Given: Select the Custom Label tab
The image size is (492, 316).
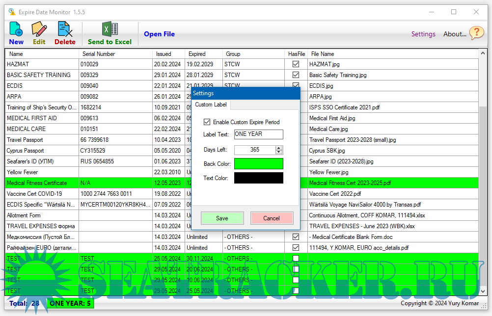Looking at the screenshot, I should click(x=211, y=105).
